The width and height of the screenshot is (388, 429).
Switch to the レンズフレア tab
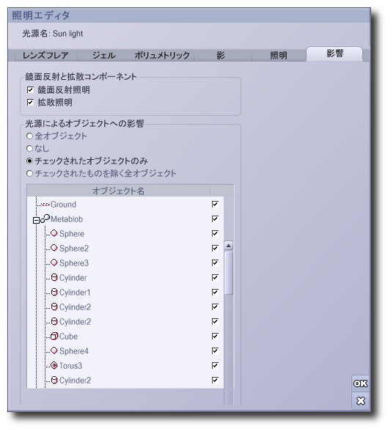pos(45,55)
